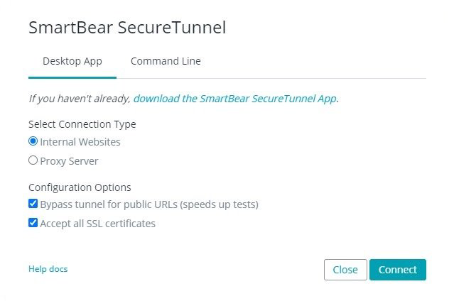Click the 'Accept all SSL certificates' label
This screenshot has height=301, width=454.
click(x=98, y=224)
